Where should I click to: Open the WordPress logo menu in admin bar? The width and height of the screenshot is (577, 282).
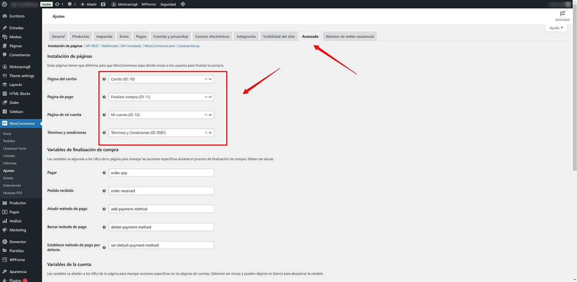(x=5, y=4)
